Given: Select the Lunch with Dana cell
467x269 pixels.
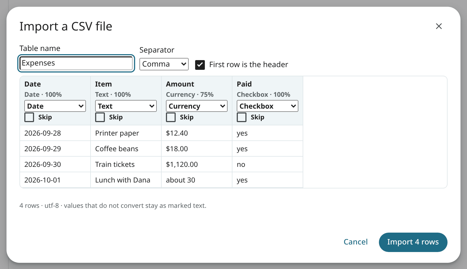Looking at the screenshot, I should [126, 180].
